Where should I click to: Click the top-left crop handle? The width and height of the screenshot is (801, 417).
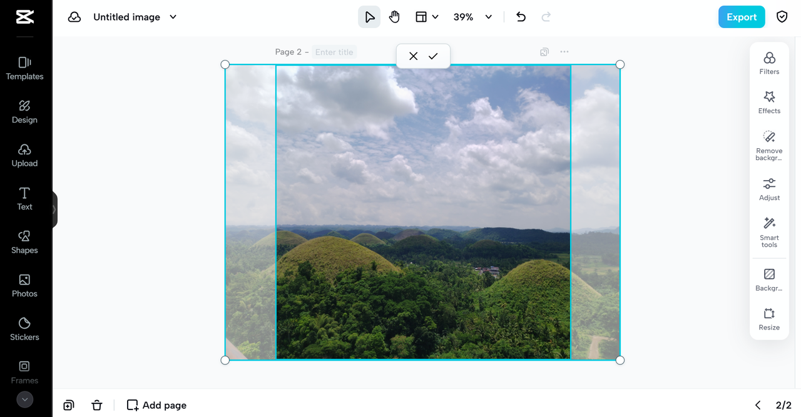225,64
